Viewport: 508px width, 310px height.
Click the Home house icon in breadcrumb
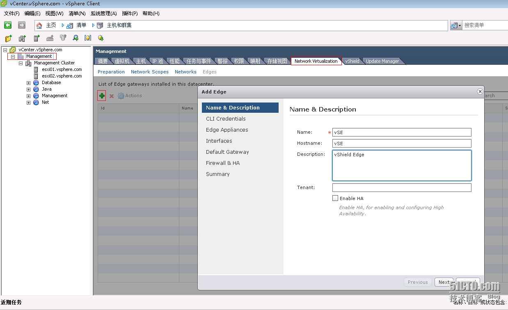click(39, 25)
